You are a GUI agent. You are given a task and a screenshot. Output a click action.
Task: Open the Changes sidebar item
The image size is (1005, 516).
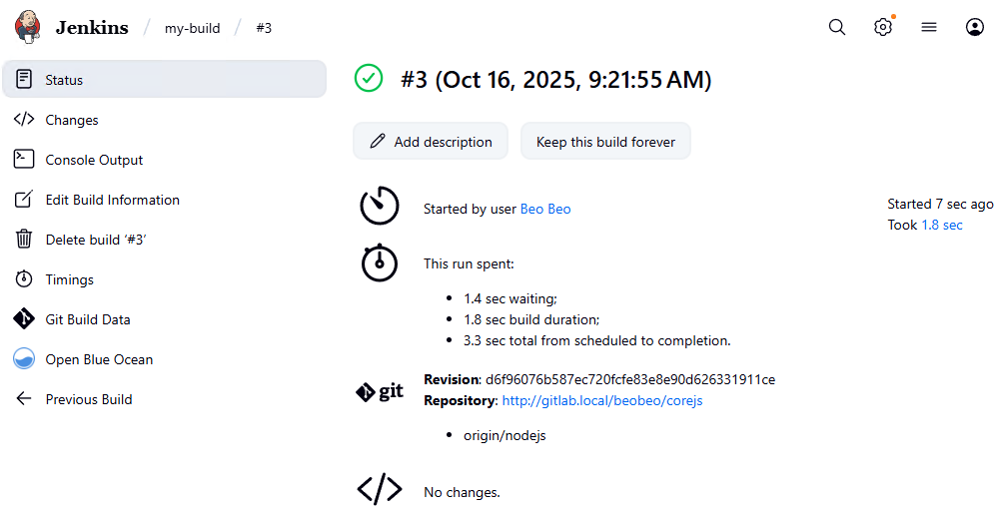(x=72, y=120)
